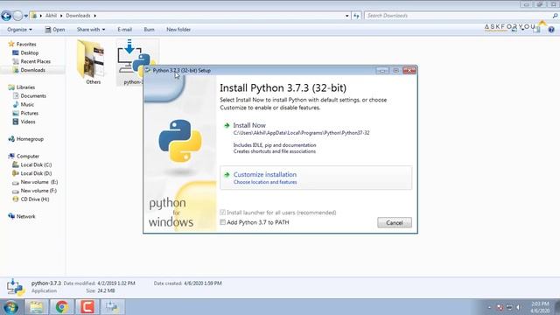Choose Customize installation option

click(316, 178)
